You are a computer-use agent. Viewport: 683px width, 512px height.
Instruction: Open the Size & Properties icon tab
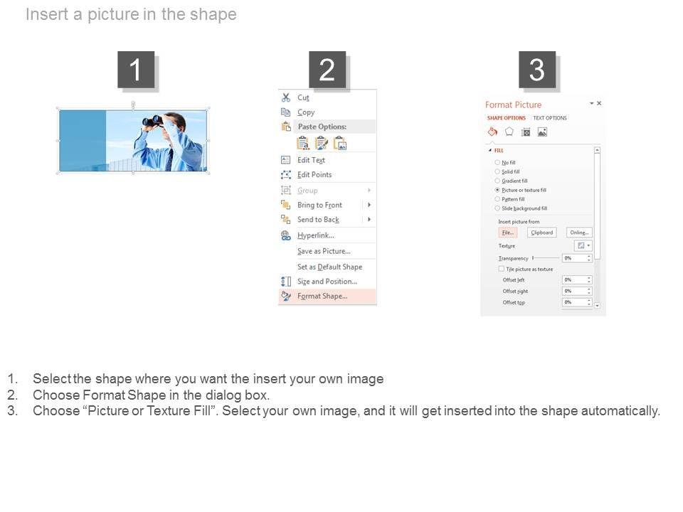click(526, 132)
